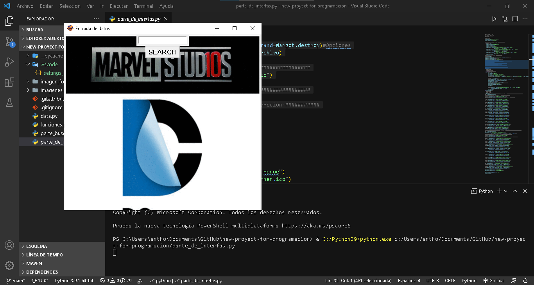
Task: Open the Extensions view
Action: (x=9, y=83)
